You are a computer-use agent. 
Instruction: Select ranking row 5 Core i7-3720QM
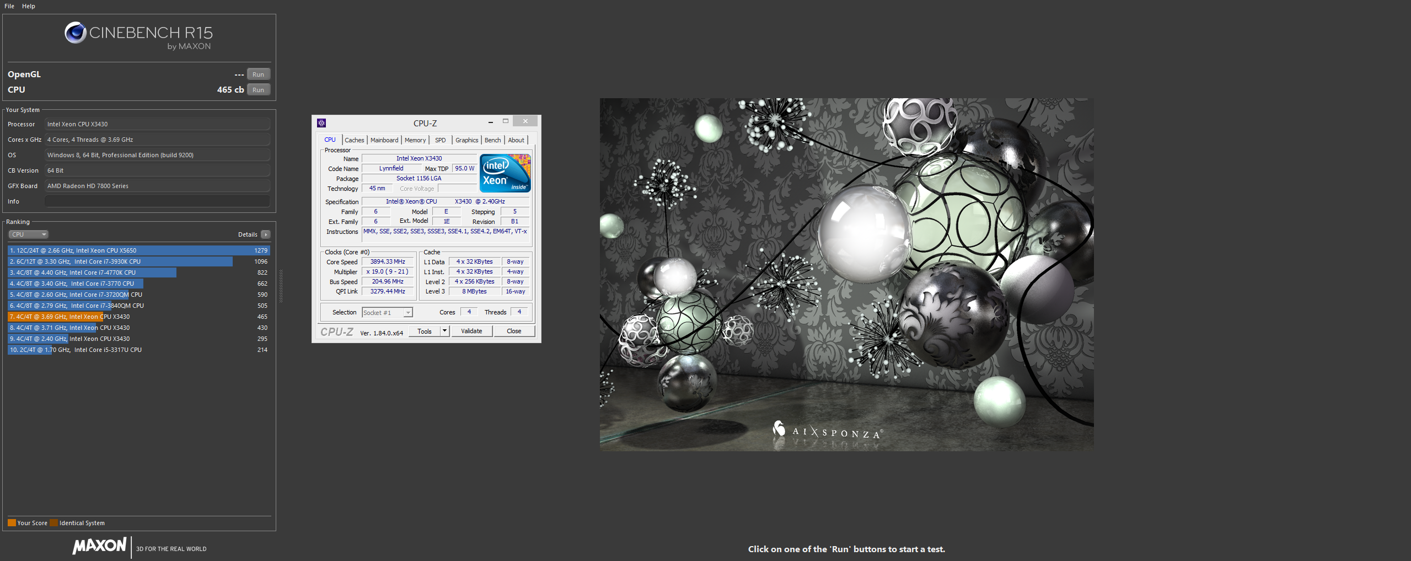click(138, 295)
